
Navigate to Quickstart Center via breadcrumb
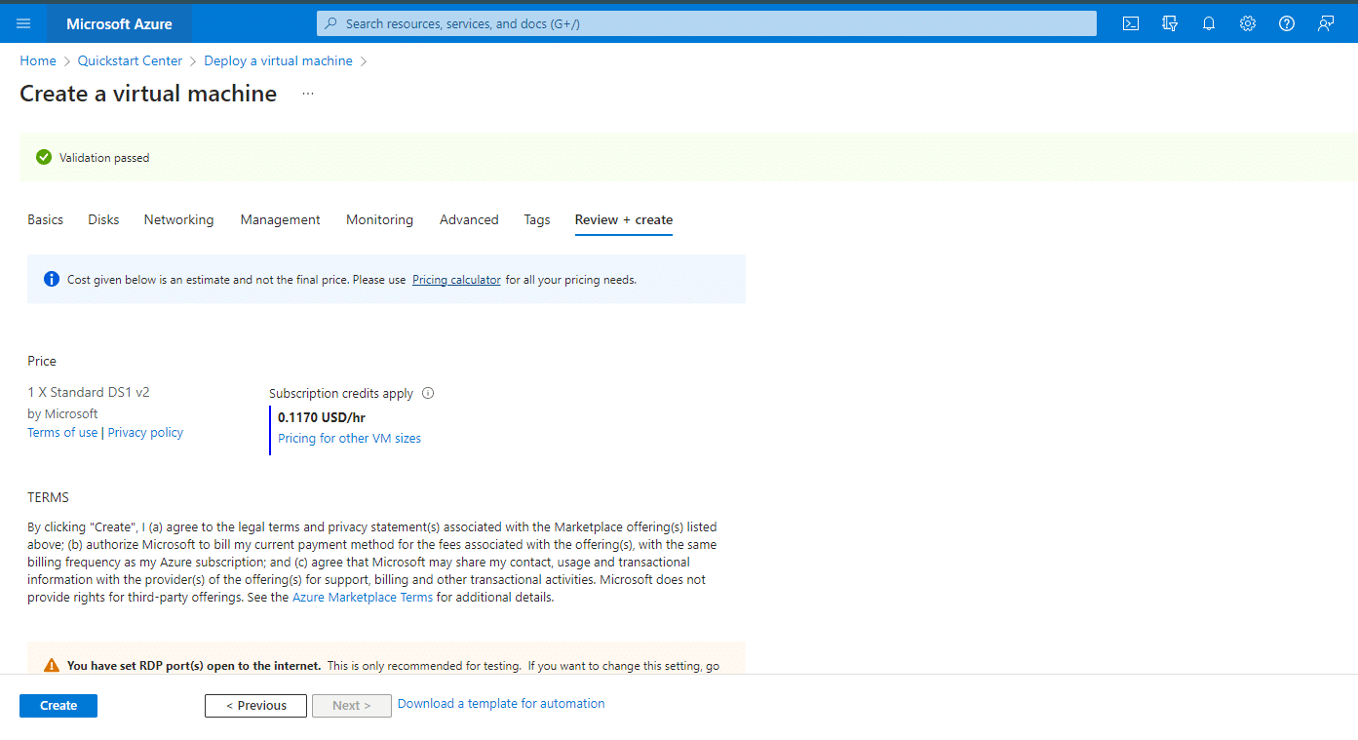130,60
